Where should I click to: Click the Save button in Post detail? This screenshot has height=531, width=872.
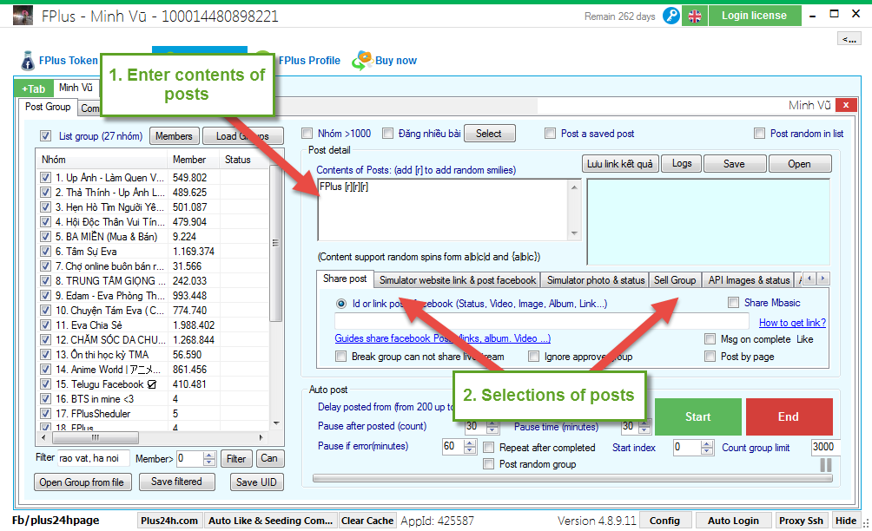pos(734,164)
